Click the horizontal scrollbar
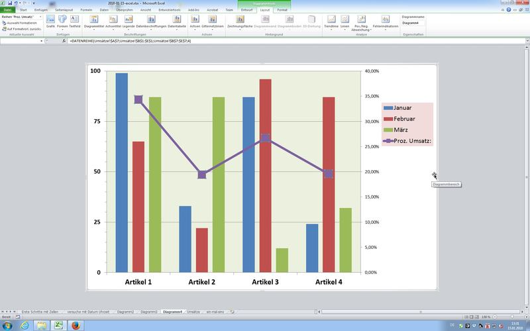The image size is (530, 331). coord(421,312)
